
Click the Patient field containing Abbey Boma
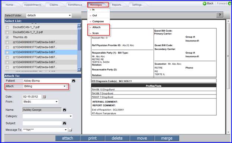(x=47, y=81)
